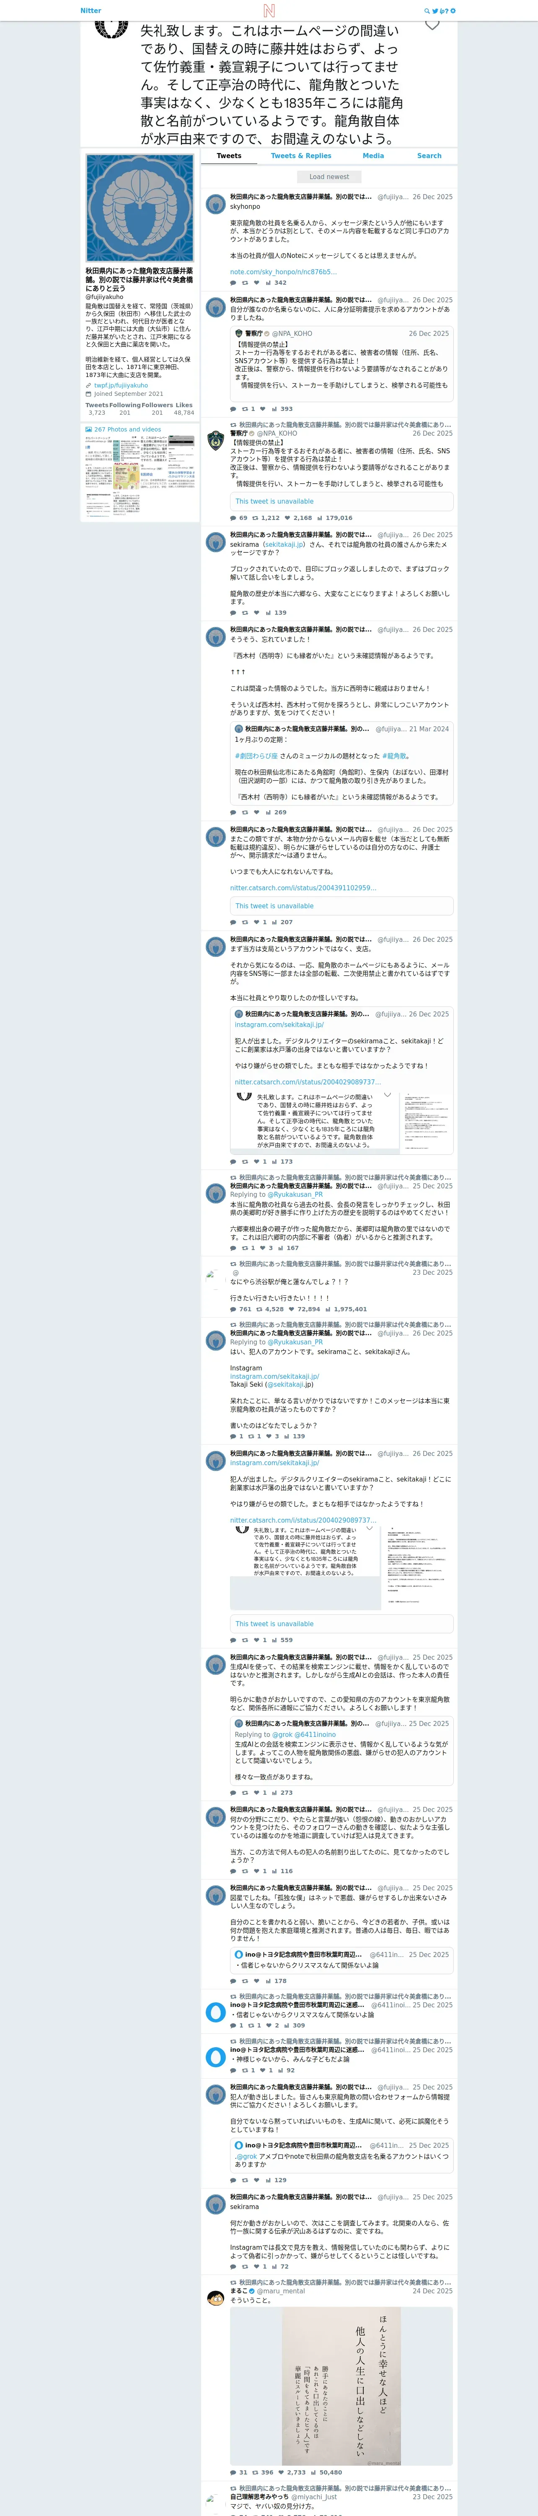Click the 21 Mar 2024 date in the quoted tweet
Screen dimensions: 538x2516
tap(429, 729)
